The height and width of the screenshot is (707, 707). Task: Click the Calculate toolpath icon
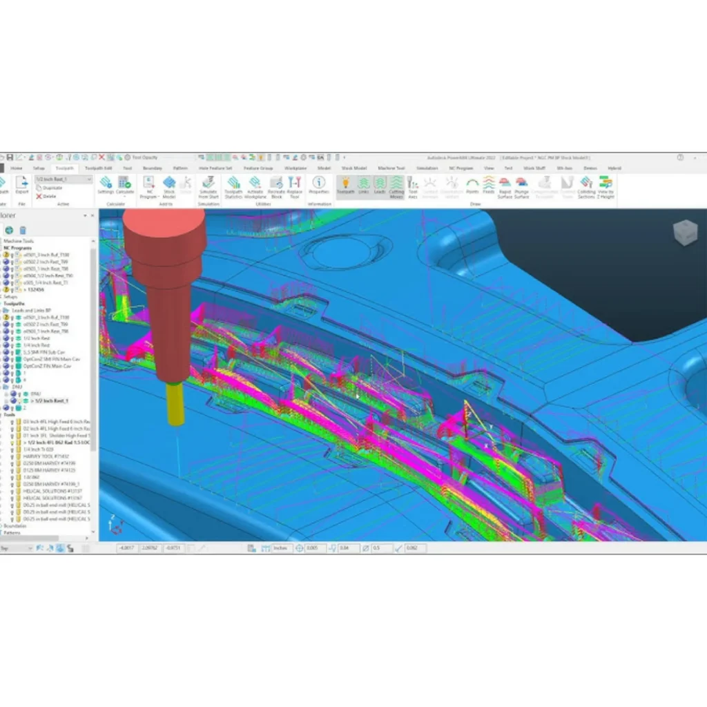(125, 186)
